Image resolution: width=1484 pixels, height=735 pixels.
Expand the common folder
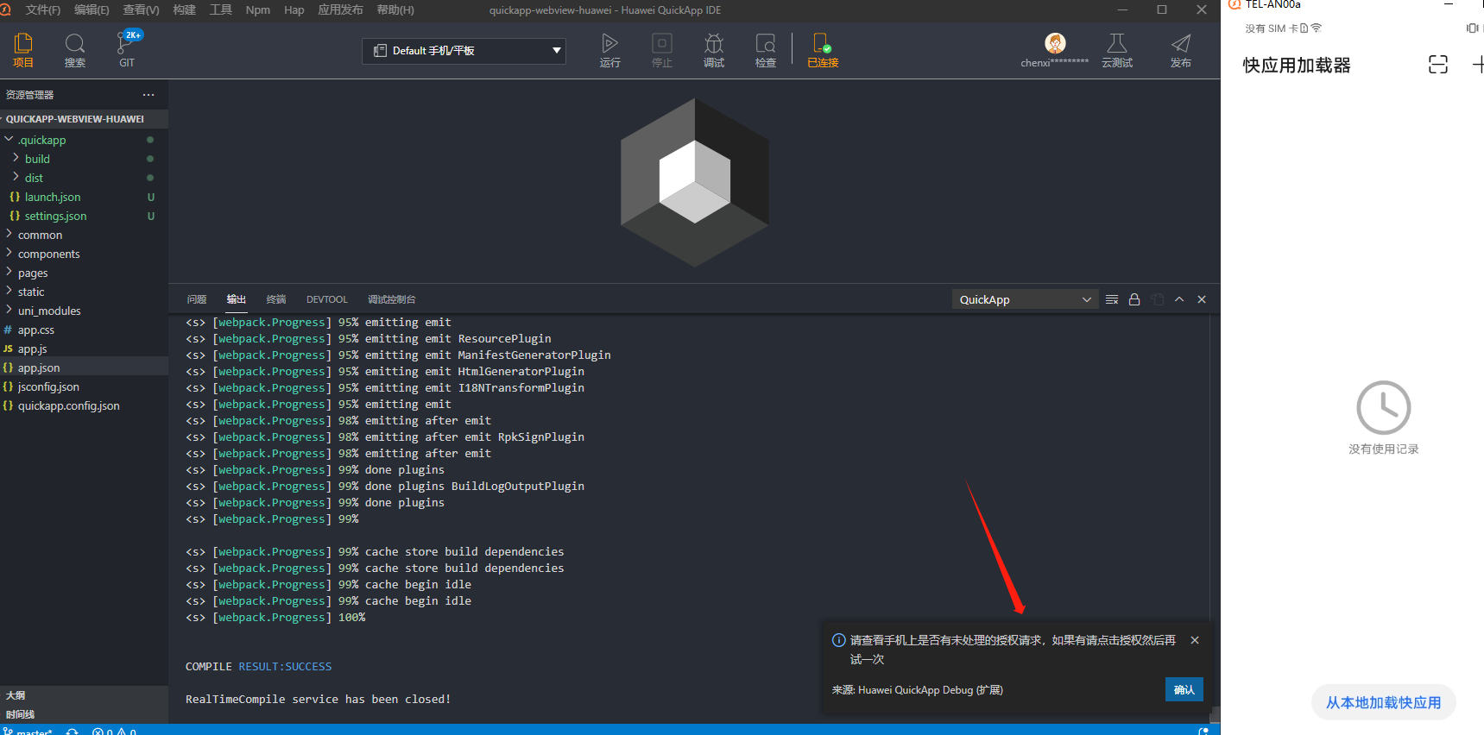point(9,235)
